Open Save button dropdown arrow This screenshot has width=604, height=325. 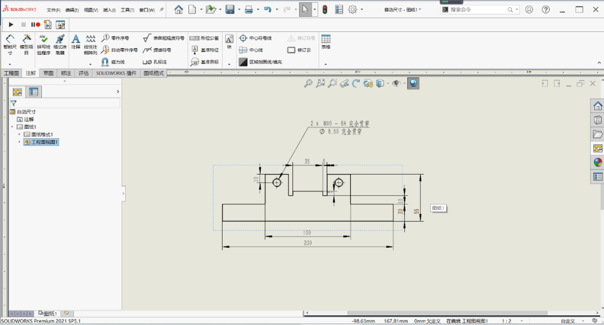pos(239,10)
